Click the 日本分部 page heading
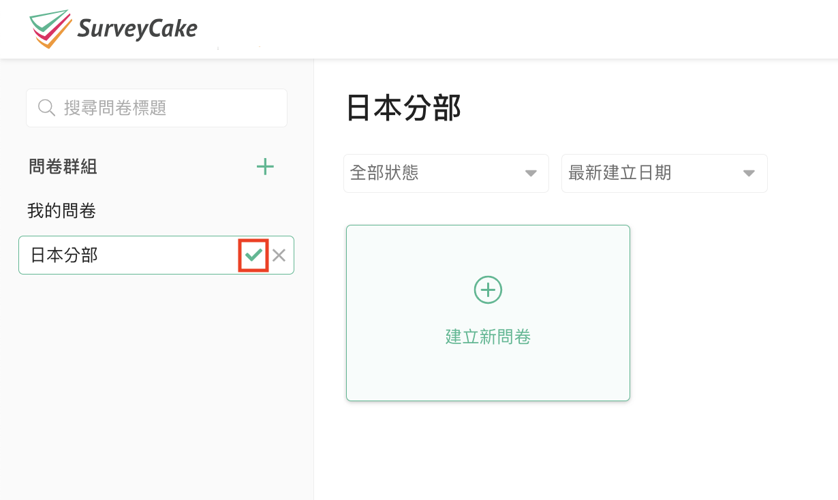 pos(403,108)
